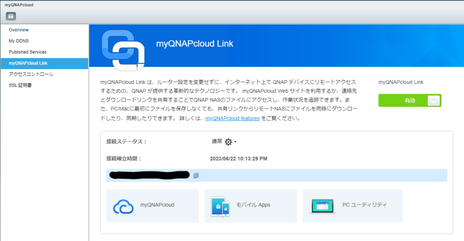Expand the dropdown arrow beside gear
This screenshot has width=464, height=241.
[235, 142]
